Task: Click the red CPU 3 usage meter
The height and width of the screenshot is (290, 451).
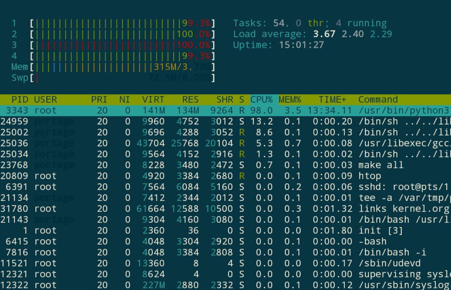Action: [x=123, y=45]
